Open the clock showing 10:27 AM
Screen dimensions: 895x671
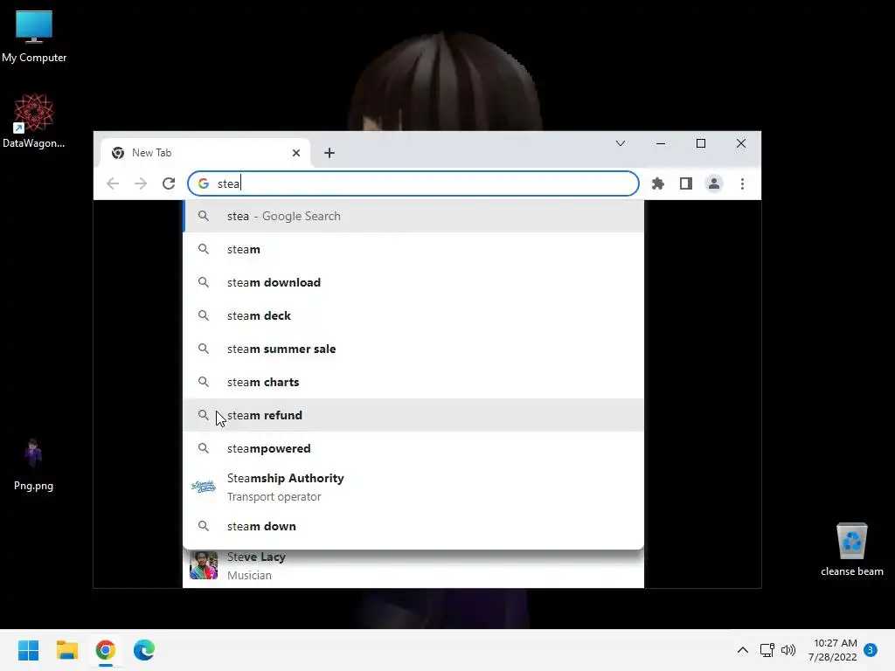[832, 650]
